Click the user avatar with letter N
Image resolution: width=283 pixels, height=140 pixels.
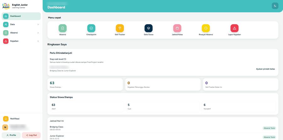(x=5, y=127)
